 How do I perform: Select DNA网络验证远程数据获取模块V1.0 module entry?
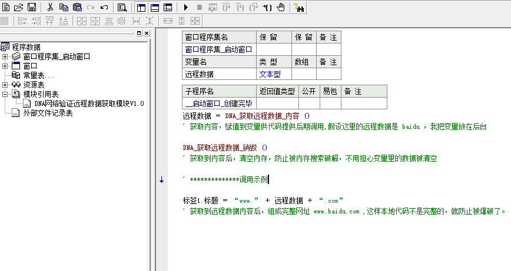click(x=89, y=104)
